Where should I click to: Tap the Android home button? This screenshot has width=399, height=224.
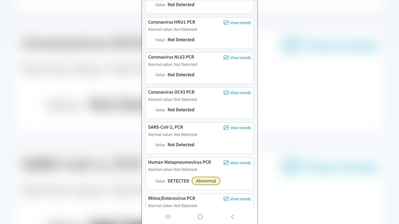[x=200, y=217]
